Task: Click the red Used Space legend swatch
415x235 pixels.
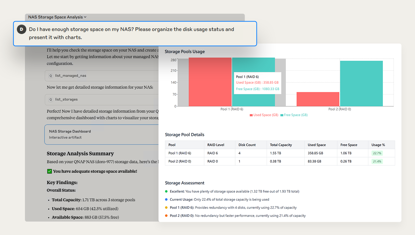Action: click(x=251, y=115)
